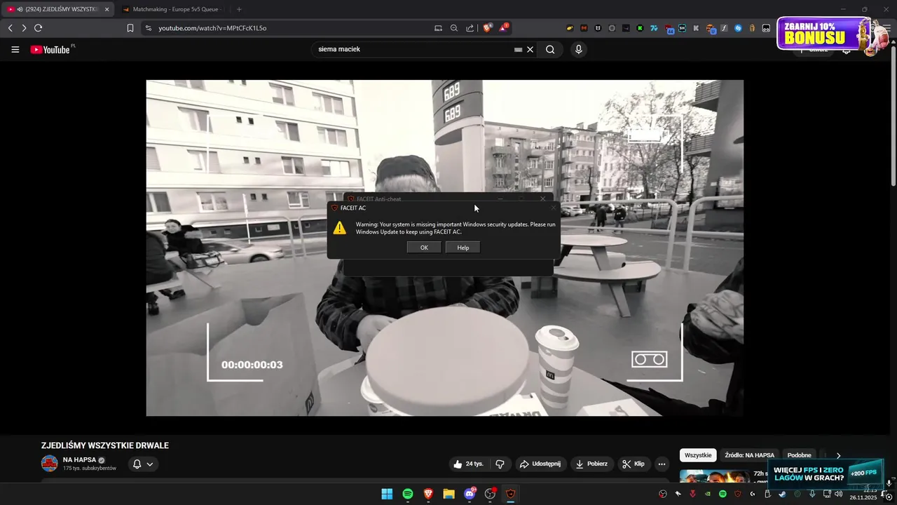Go to the YouTube home logo
Screen dimensions: 897x505
[x=50, y=50]
